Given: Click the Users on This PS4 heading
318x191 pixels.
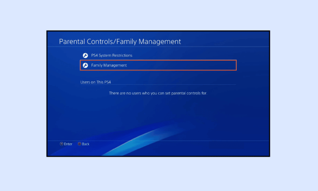Looking at the screenshot, I should (x=96, y=82).
